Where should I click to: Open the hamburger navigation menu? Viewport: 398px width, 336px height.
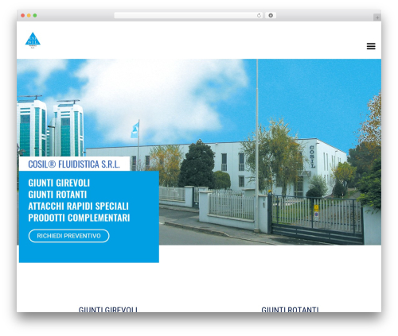point(371,46)
